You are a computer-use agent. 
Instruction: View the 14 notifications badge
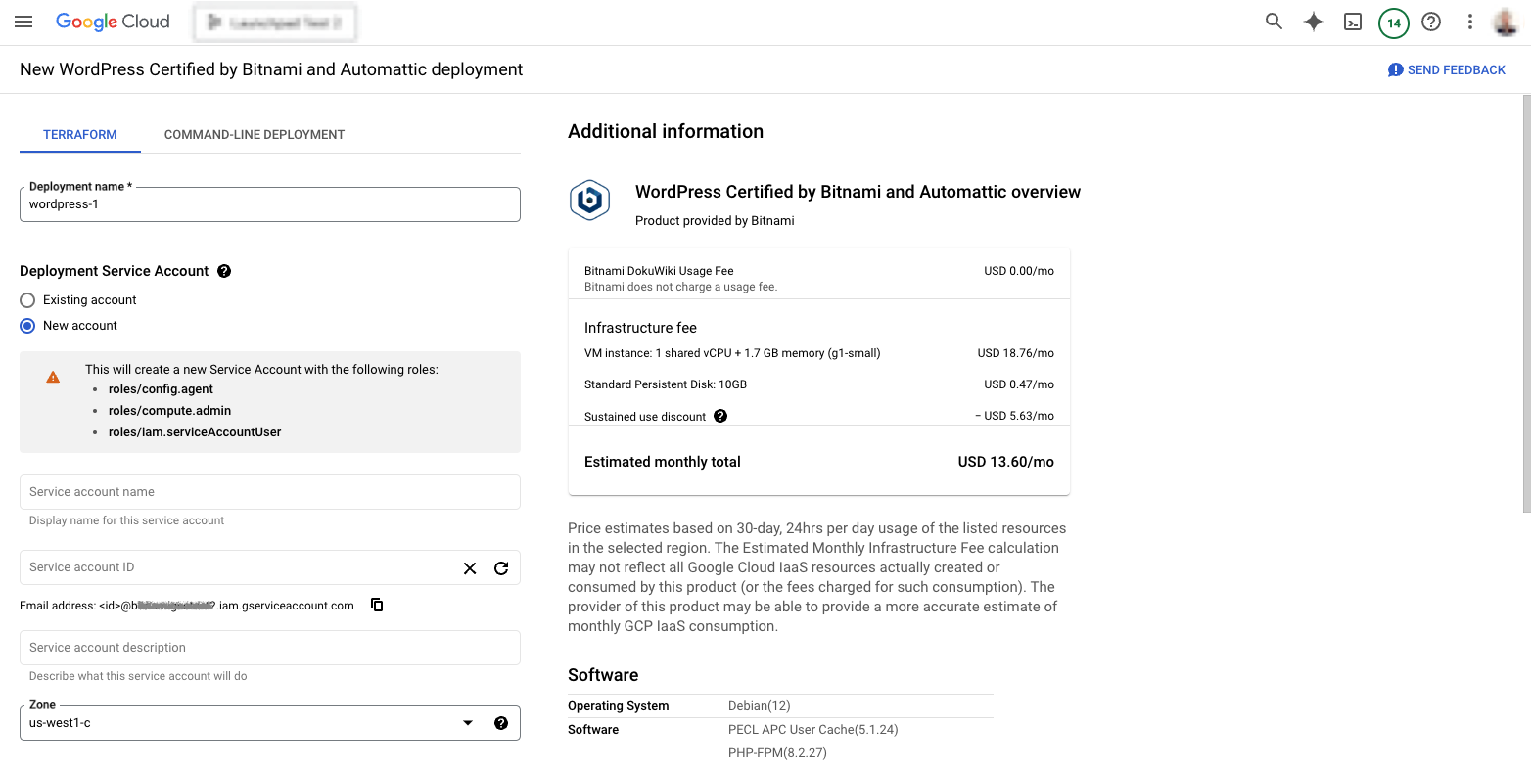click(x=1393, y=23)
